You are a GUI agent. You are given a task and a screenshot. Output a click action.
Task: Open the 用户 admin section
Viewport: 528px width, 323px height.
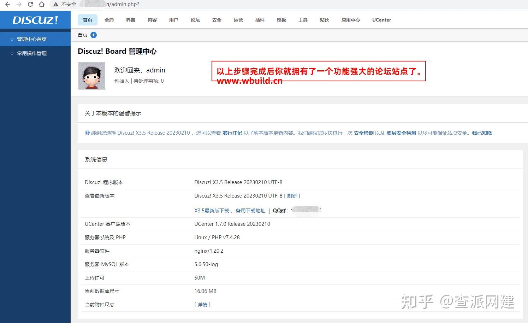[173, 20]
